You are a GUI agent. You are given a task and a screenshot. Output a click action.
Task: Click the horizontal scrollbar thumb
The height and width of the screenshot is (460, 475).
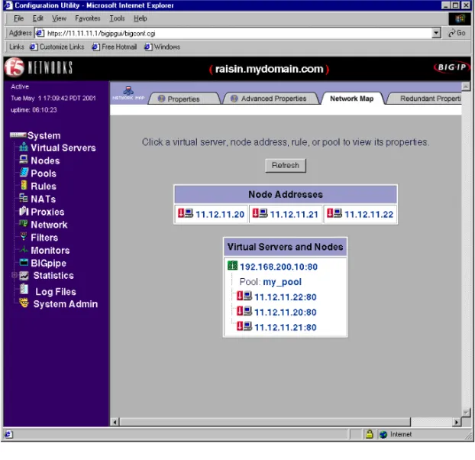point(265,422)
